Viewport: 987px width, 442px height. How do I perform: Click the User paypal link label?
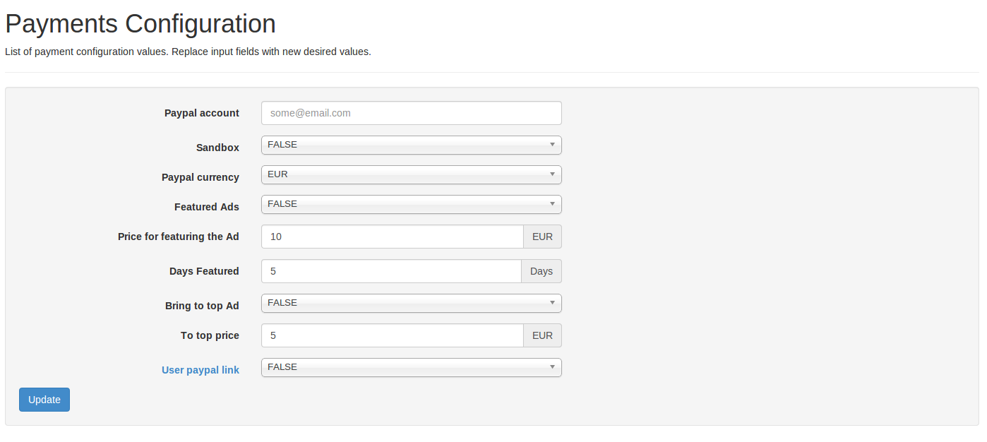coord(201,370)
